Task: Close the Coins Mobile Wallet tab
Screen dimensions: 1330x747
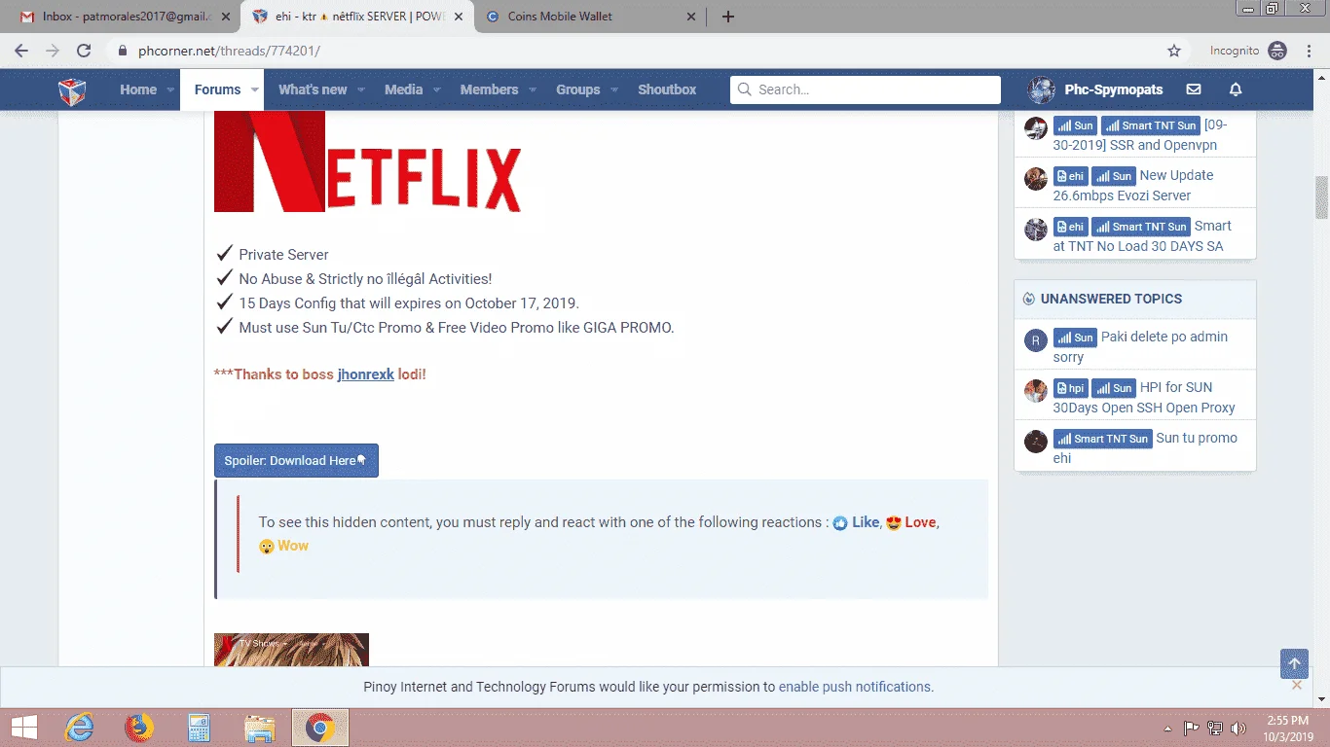Action: pyautogui.click(x=691, y=17)
